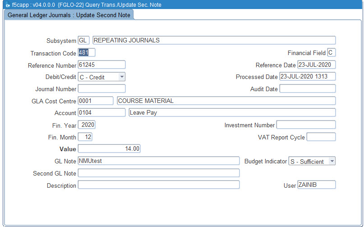Click the Second GL Note field
The height and width of the screenshot is (227, 364).
point(158,173)
